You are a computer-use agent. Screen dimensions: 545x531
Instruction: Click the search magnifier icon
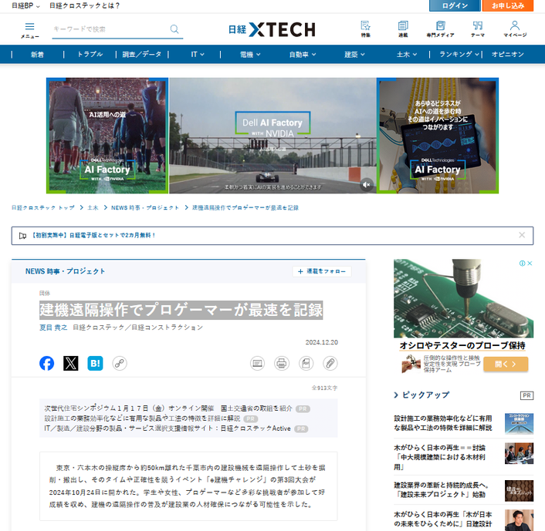pos(174,29)
